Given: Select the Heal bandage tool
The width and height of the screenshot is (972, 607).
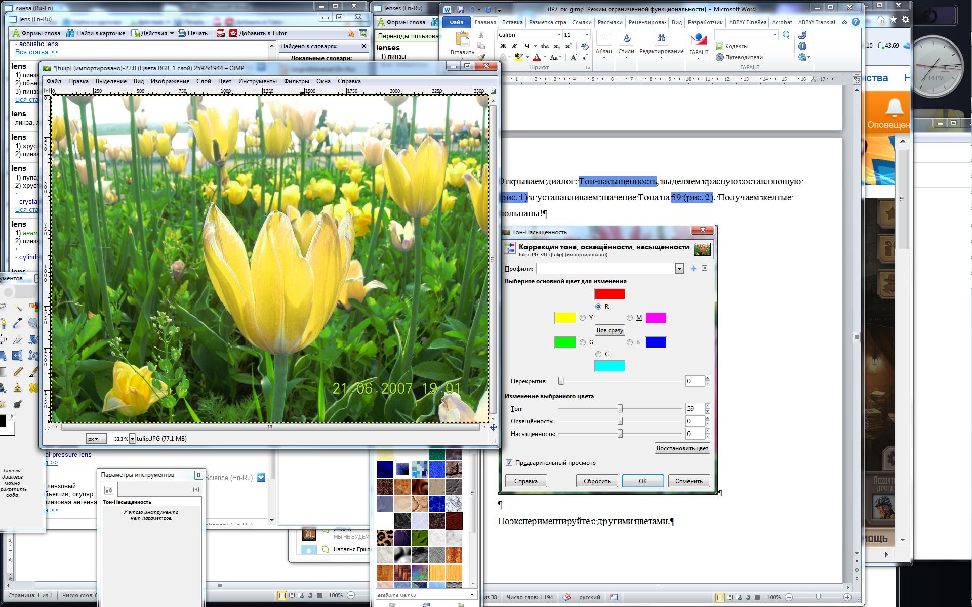Looking at the screenshot, I should [34, 387].
